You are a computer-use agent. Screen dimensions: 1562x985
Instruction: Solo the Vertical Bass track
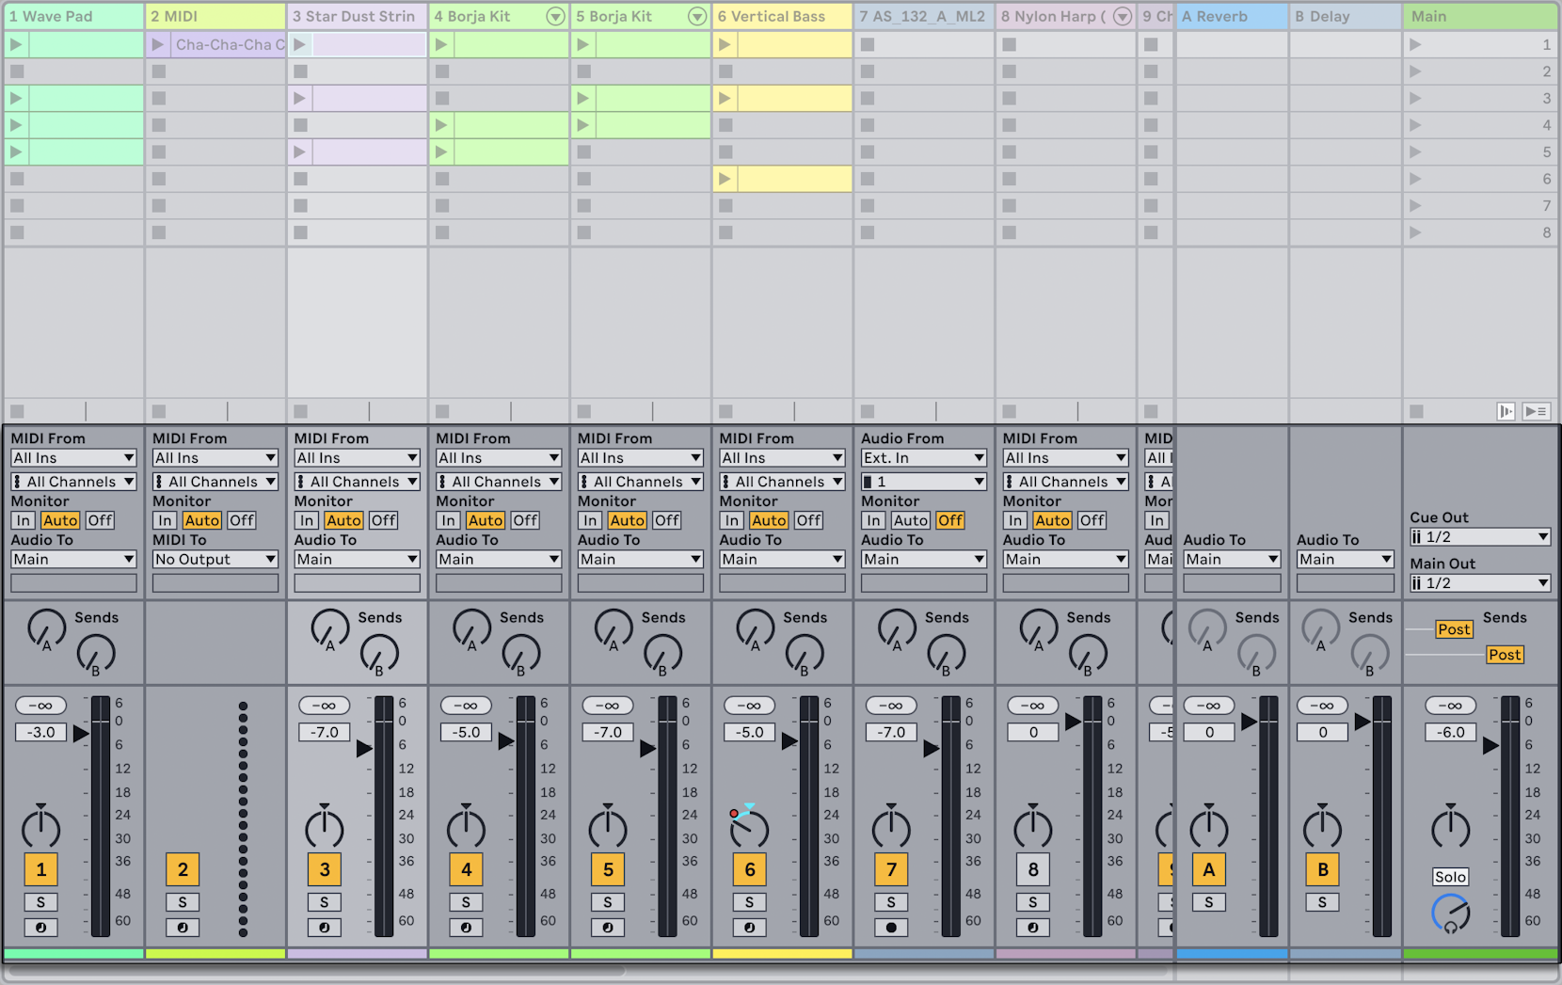(x=749, y=901)
